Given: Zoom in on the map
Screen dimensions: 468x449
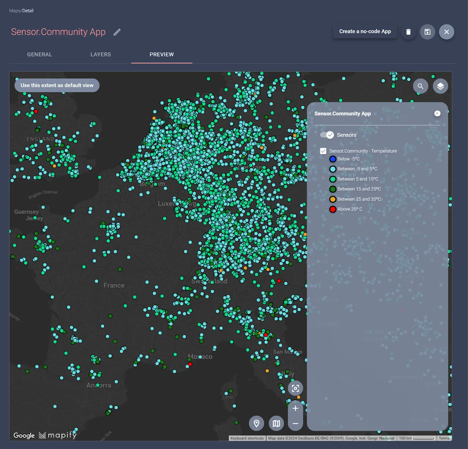Looking at the screenshot, I should pos(295,408).
